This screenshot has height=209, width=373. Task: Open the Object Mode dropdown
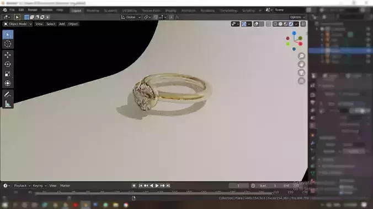tap(18, 24)
